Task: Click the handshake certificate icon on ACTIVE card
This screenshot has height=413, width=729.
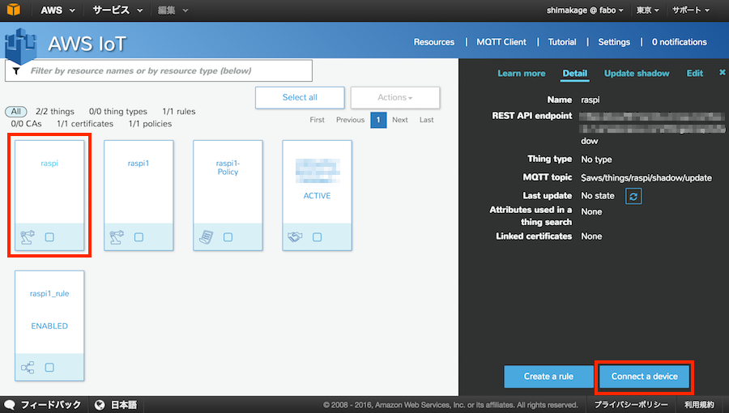Action: click(295, 237)
